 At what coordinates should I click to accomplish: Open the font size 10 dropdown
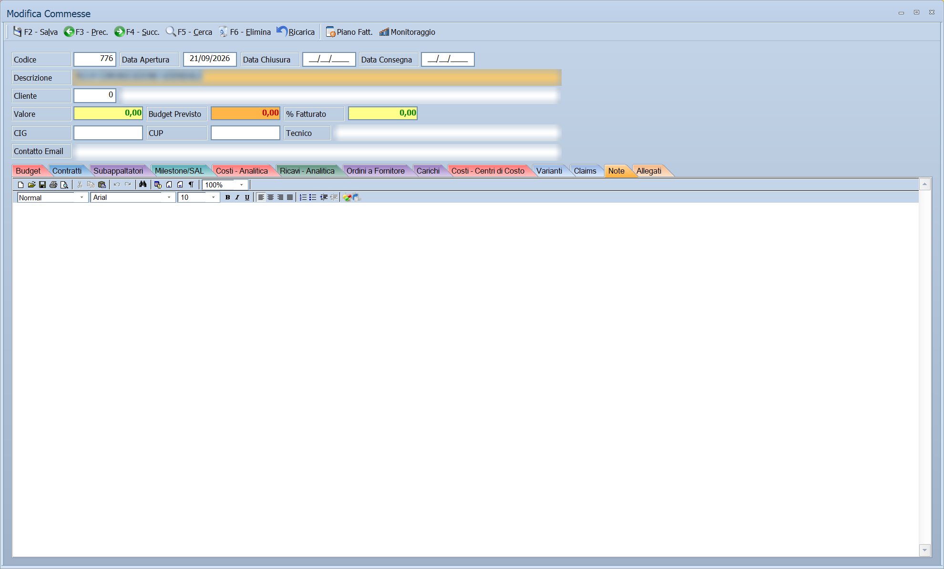213,197
